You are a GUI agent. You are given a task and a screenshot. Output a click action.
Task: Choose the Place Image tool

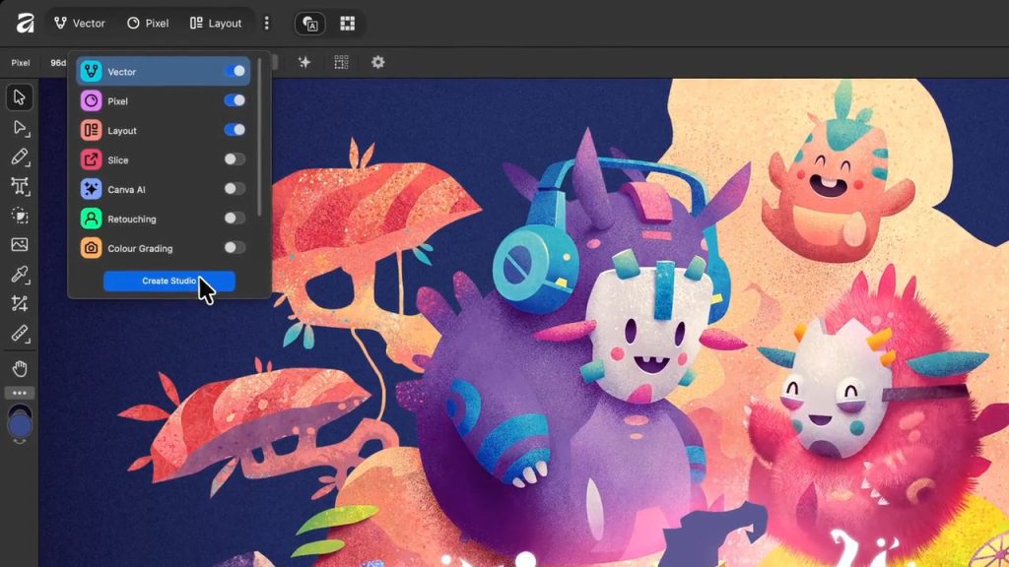click(x=19, y=245)
